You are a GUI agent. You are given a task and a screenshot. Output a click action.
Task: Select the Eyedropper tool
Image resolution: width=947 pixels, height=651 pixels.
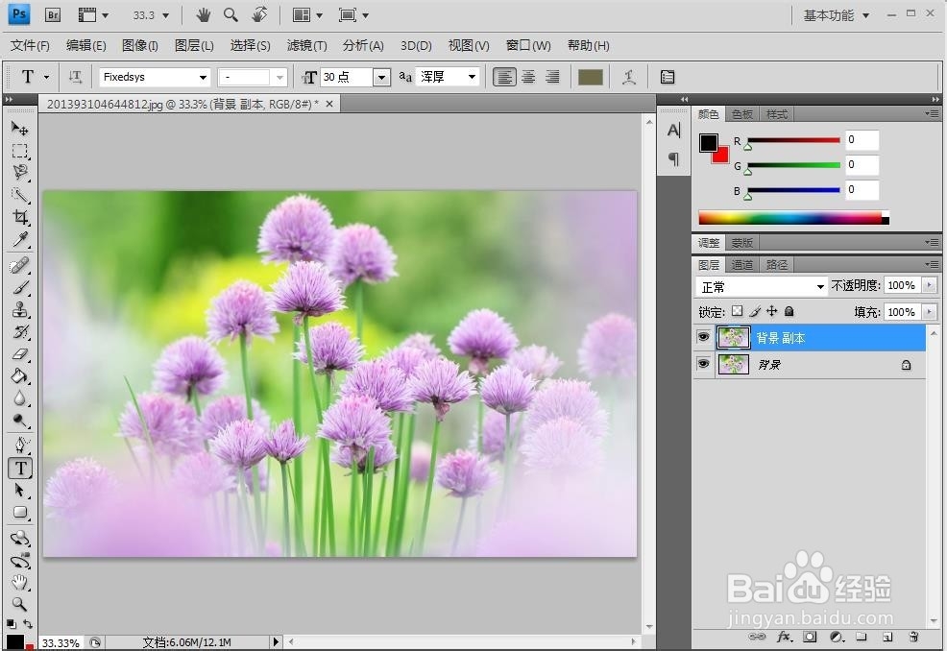coord(20,239)
